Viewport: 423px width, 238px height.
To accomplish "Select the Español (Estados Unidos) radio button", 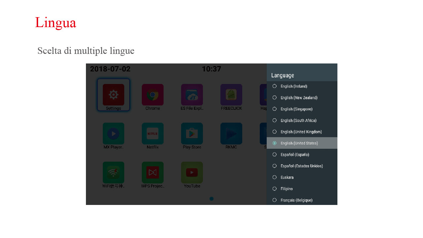I will pos(274,166).
